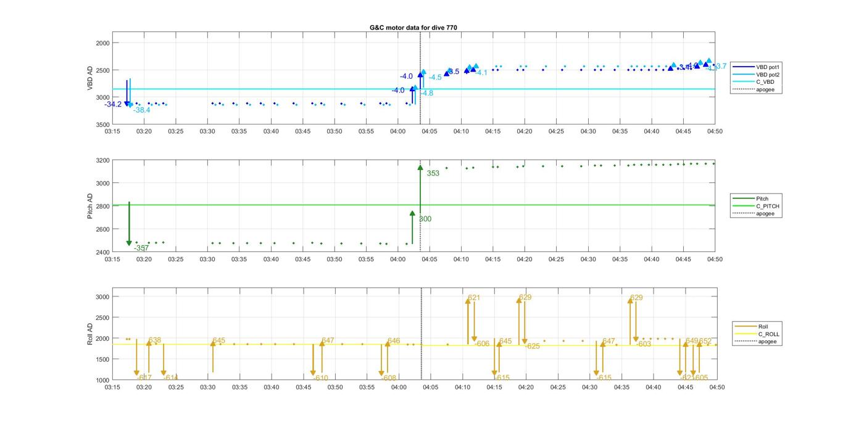Click the '353' pitch move label
864x427 pixels.
(433, 173)
